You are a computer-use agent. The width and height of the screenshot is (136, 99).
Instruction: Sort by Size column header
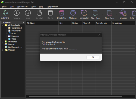point(65,23)
